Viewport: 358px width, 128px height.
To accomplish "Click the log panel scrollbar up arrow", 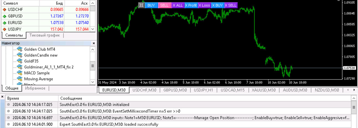I will tap(354, 98).
